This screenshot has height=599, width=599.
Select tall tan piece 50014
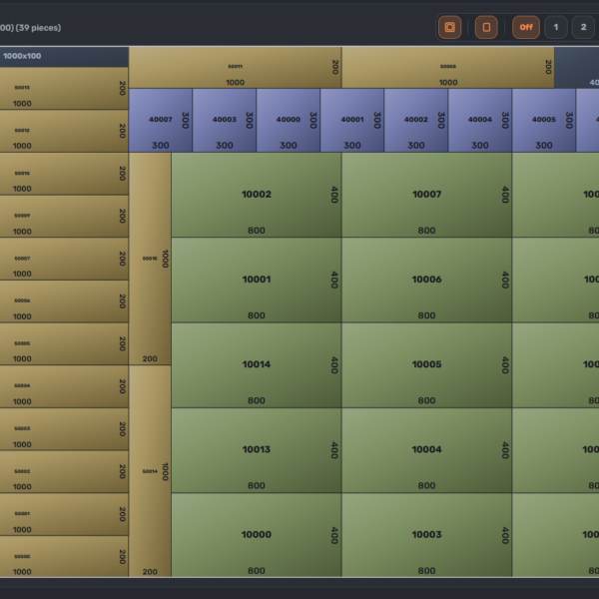(x=150, y=471)
